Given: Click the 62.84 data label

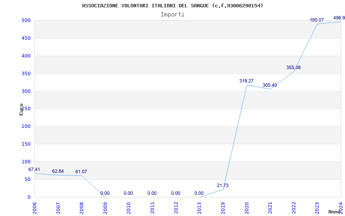Looking at the screenshot, I should point(58,171).
